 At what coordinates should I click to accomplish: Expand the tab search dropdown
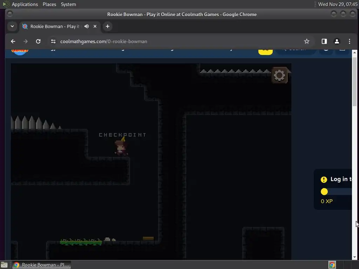coord(12,26)
